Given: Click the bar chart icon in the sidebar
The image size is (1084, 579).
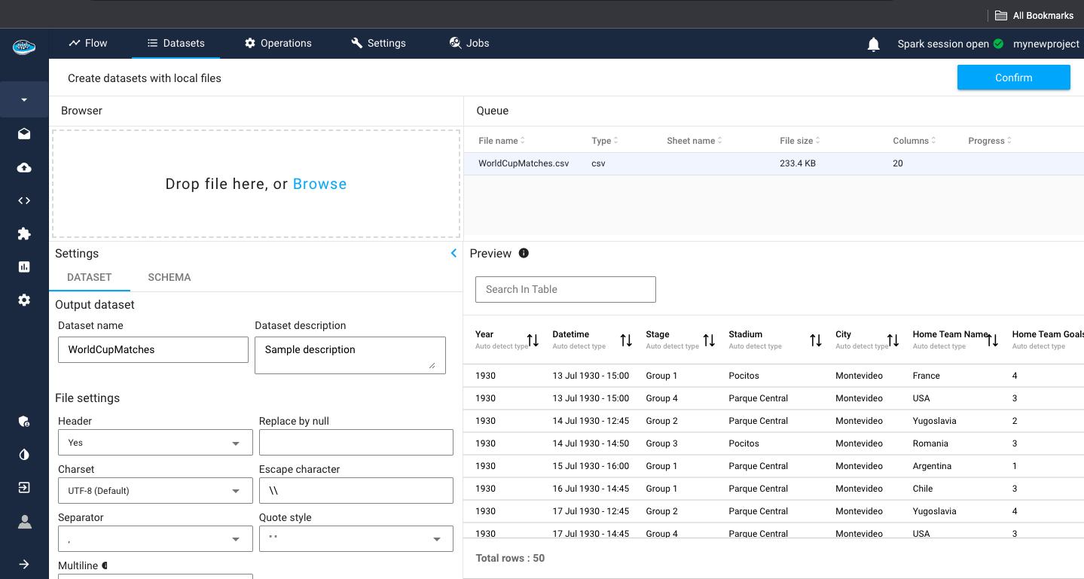Looking at the screenshot, I should coord(24,267).
